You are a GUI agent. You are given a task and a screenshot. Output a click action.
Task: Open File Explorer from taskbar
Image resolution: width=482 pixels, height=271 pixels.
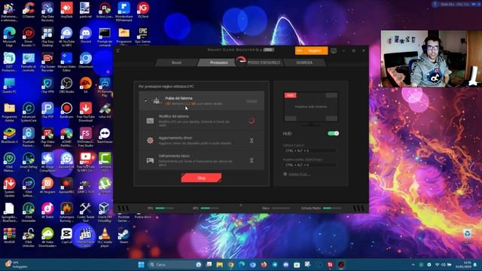click(x=219, y=264)
